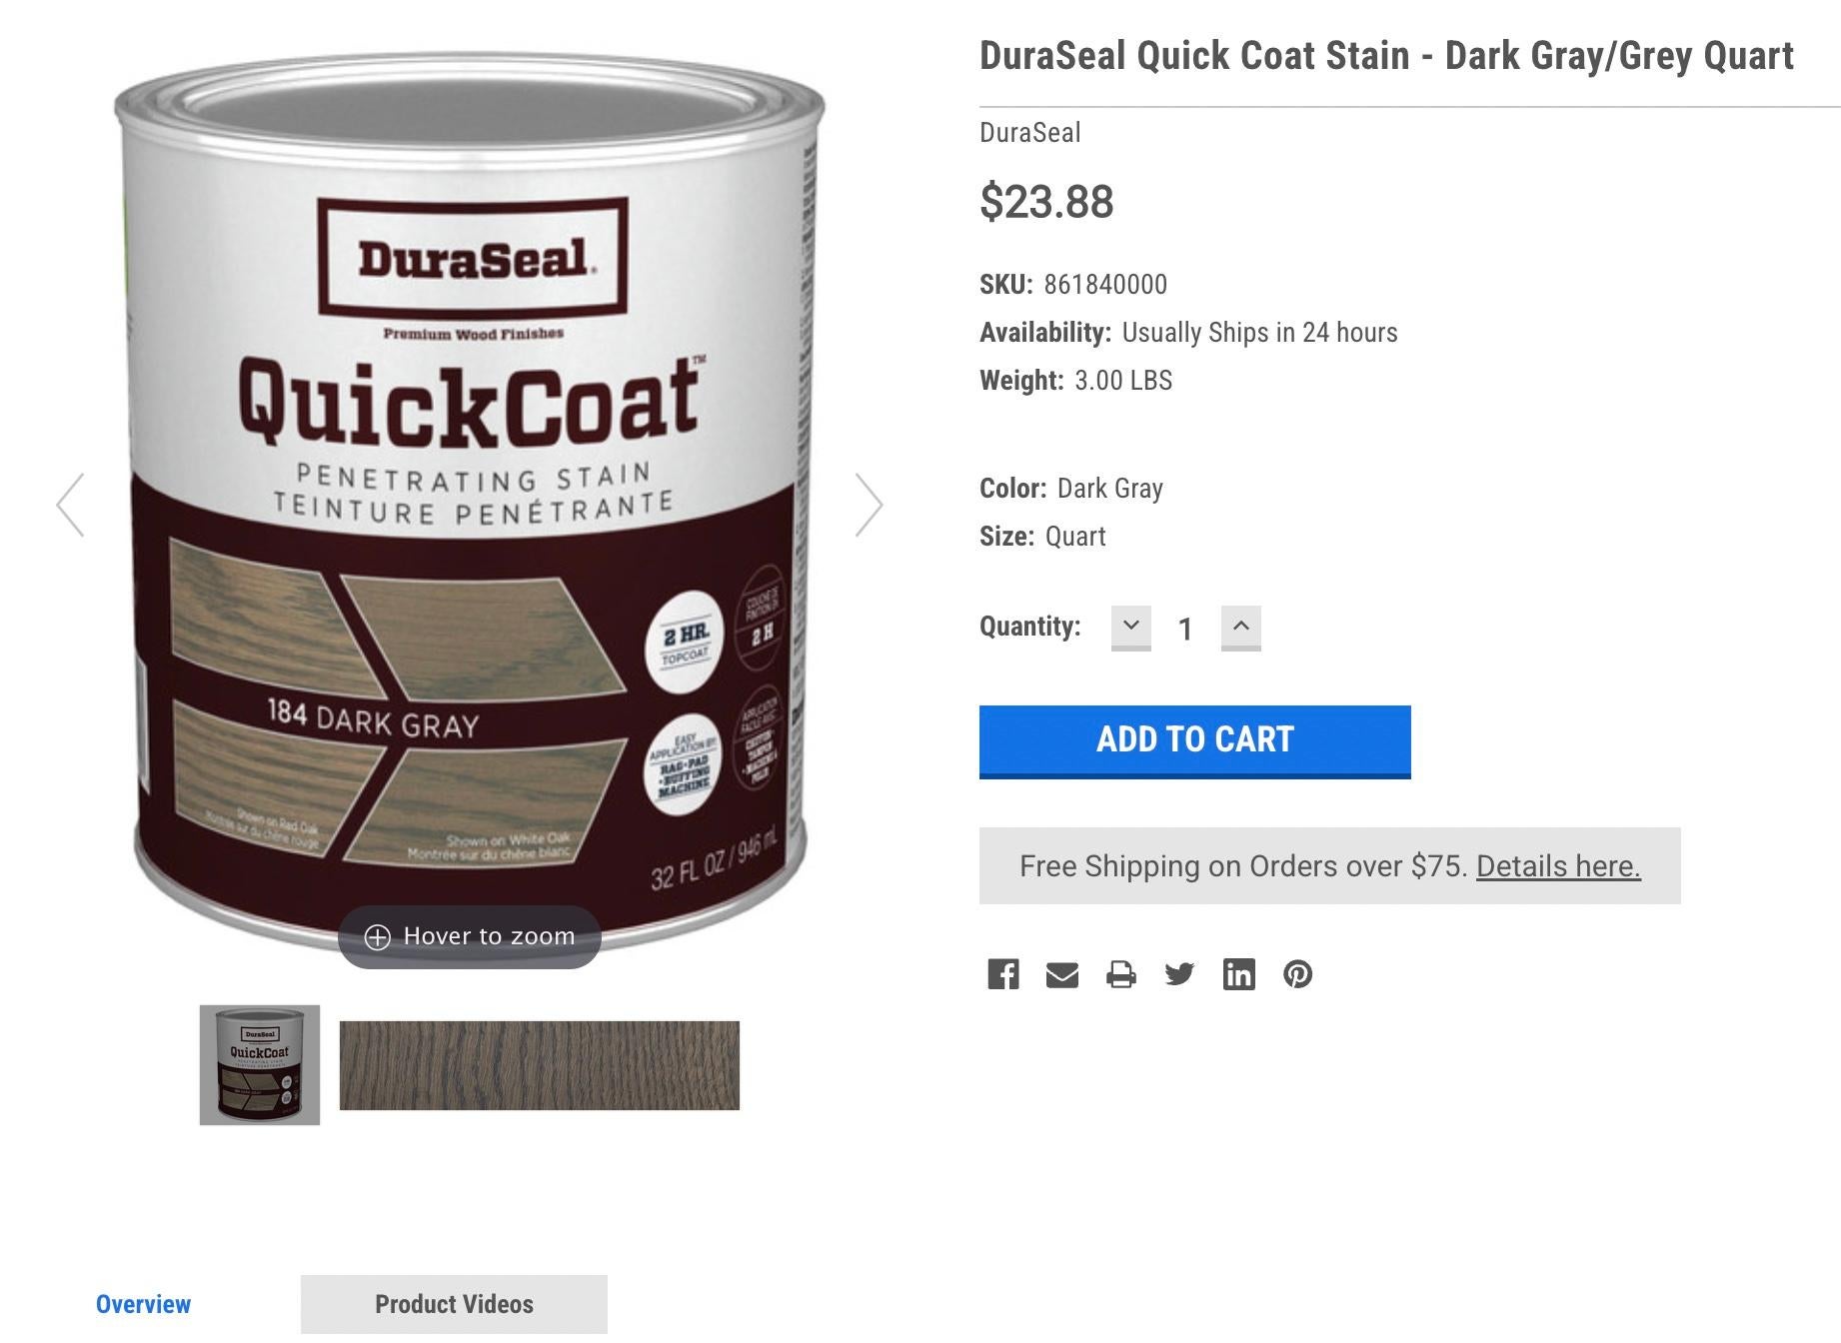The width and height of the screenshot is (1841, 1343).
Task: Show the previous product image arrow
Action: click(70, 505)
